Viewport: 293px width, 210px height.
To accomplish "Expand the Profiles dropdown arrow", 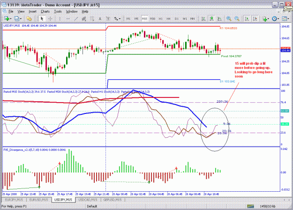I will tap(21, 19).
